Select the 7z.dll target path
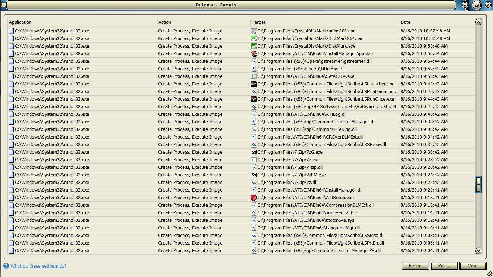Viewport: 493px width, 277px height. point(287,183)
